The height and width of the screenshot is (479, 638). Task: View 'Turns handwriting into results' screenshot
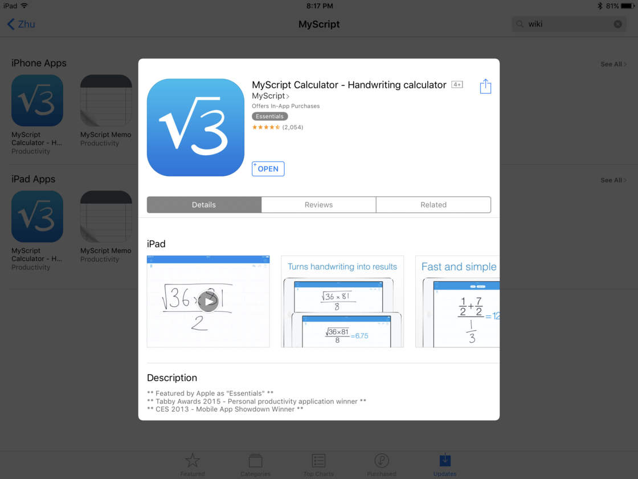342,302
